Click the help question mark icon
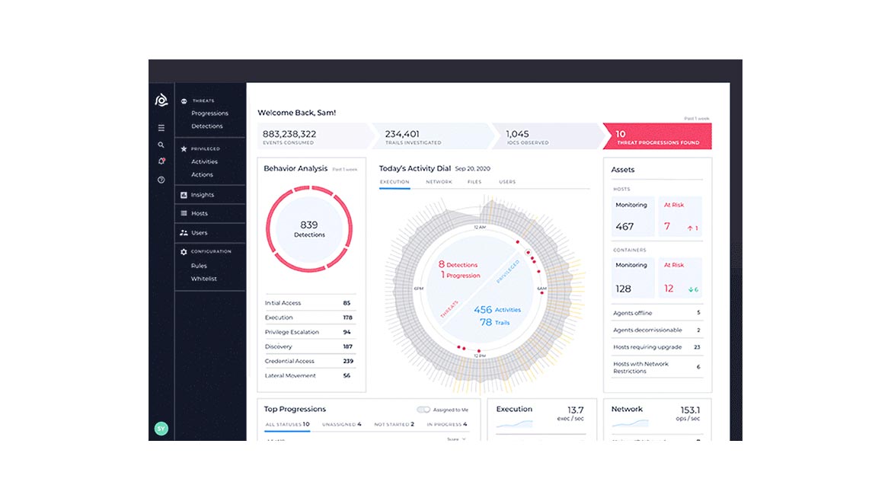 (x=161, y=180)
